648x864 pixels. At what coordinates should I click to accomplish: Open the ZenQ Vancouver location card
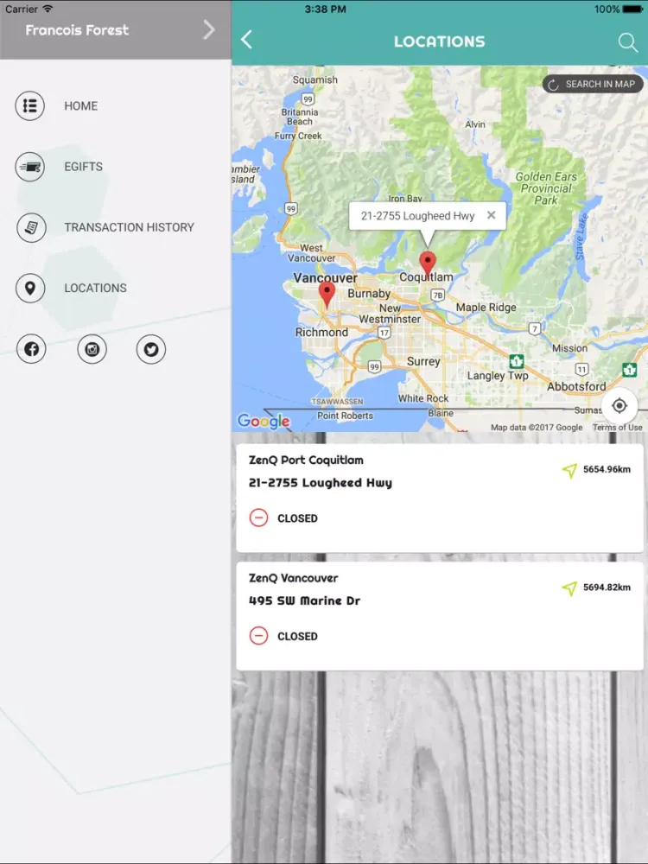pyautogui.click(x=439, y=616)
